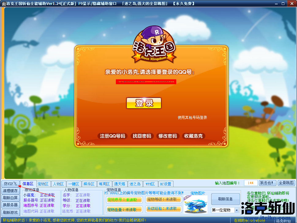This screenshot has height=223, width=297.
Task: Click the 在线时长 status bar entry
Action: pyautogui.click(x=249, y=220)
